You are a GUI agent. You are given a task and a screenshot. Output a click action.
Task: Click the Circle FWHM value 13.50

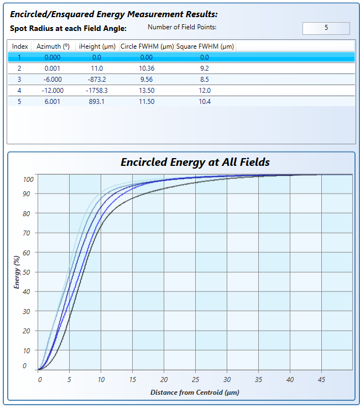(146, 90)
